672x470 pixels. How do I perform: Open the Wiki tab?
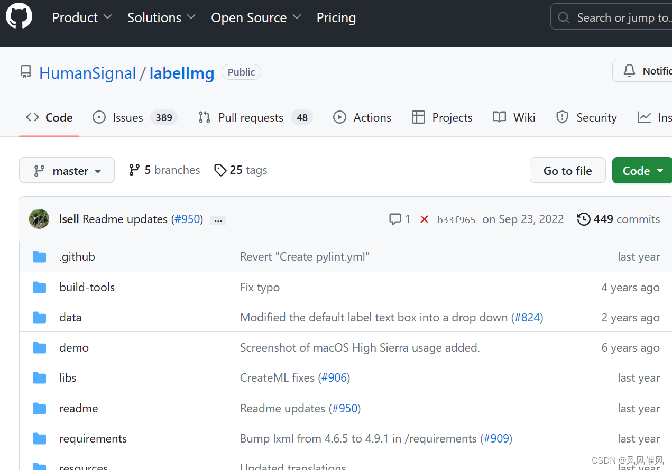point(514,117)
